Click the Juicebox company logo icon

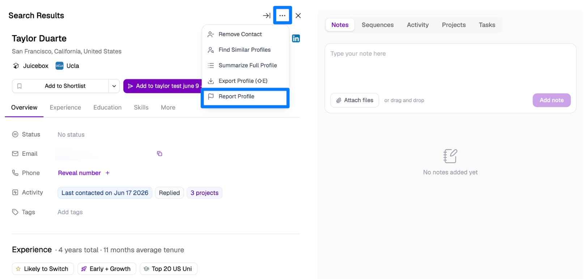pos(16,66)
